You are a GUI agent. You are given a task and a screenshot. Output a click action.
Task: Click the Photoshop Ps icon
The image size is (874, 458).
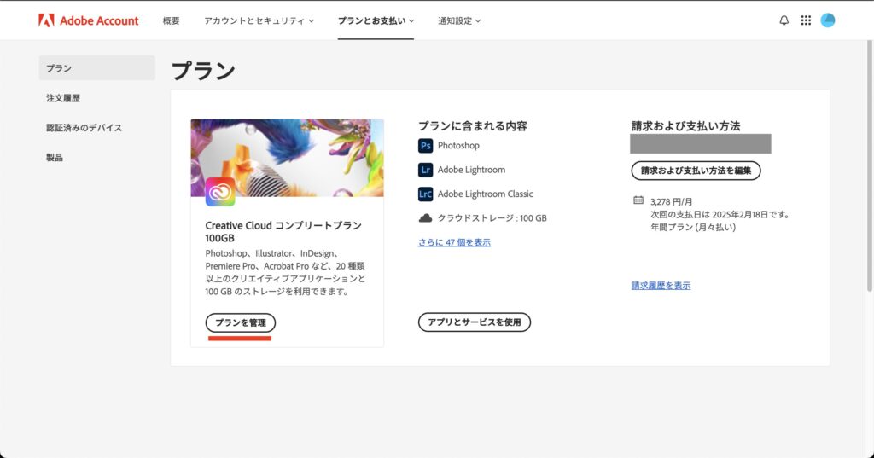[x=425, y=146]
